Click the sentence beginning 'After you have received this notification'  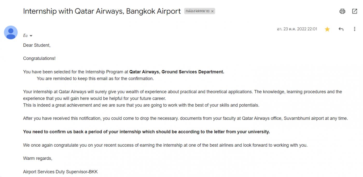click(185, 118)
